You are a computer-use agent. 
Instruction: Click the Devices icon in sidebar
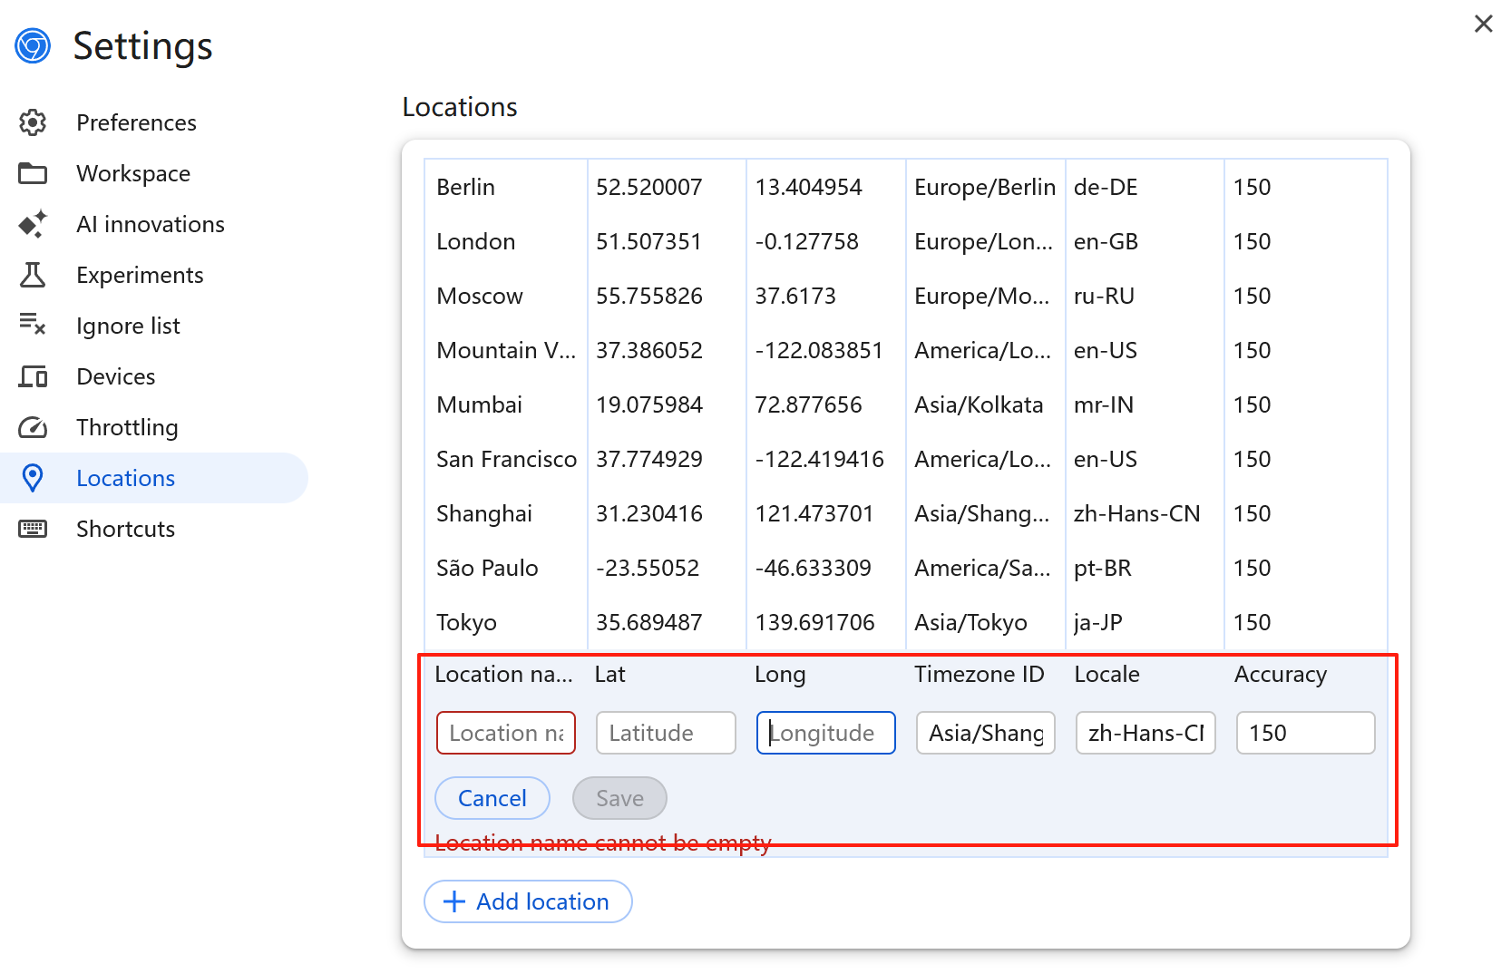(33, 376)
